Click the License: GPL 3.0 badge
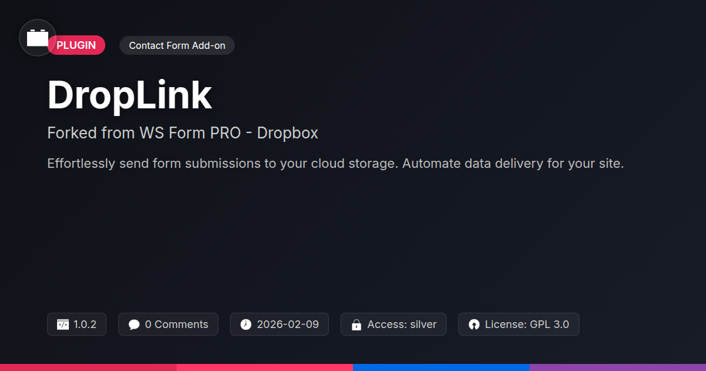This screenshot has width=706, height=371. tap(519, 324)
